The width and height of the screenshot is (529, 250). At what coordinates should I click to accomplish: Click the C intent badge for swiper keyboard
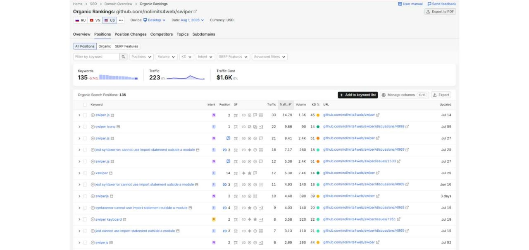click(x=214, y=219)
